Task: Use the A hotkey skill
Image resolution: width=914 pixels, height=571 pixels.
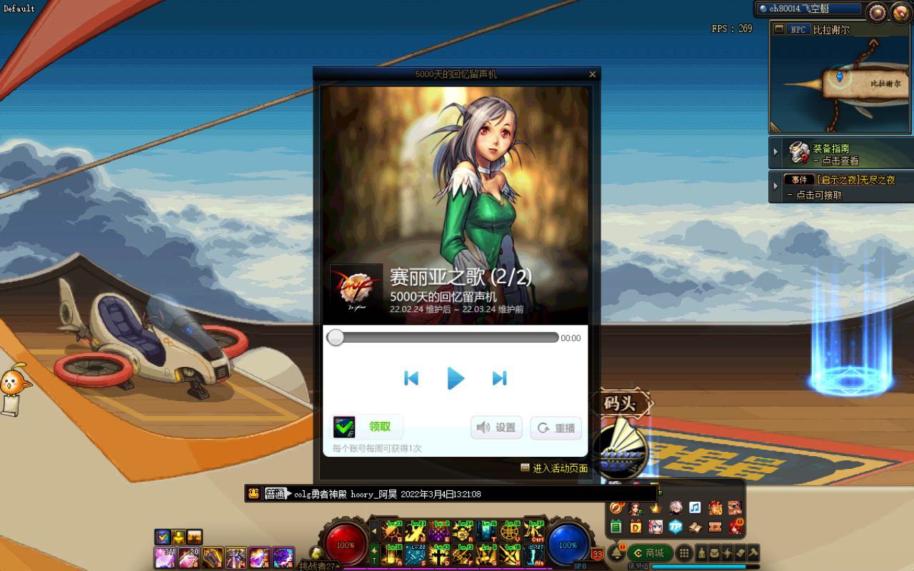Action: [x=391, y=555]
